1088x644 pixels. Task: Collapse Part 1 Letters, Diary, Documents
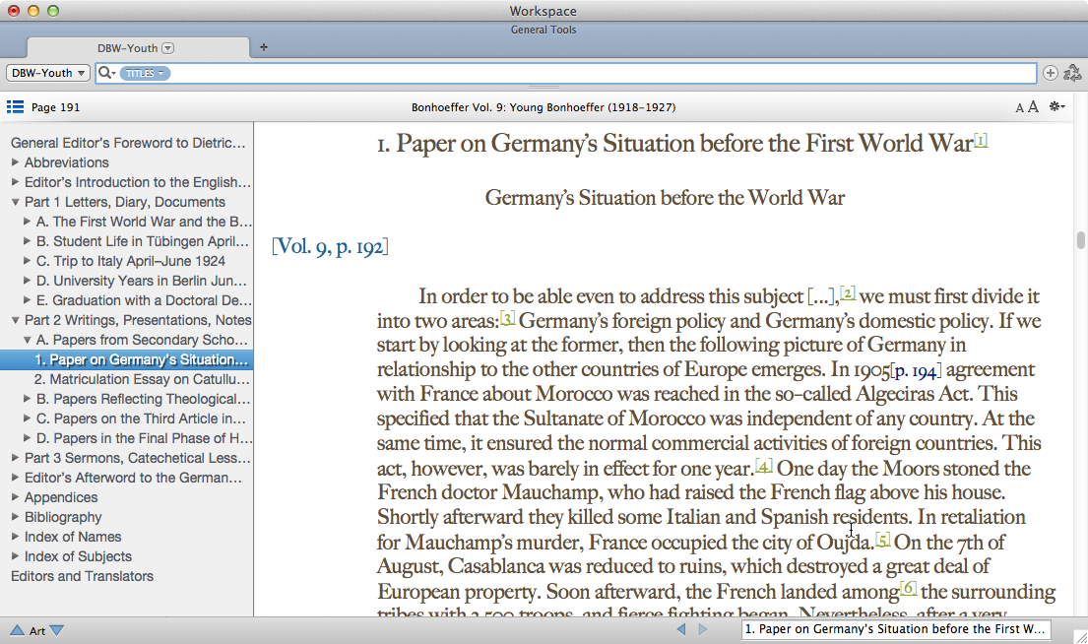pyautogui.click(x=16, y=202)
